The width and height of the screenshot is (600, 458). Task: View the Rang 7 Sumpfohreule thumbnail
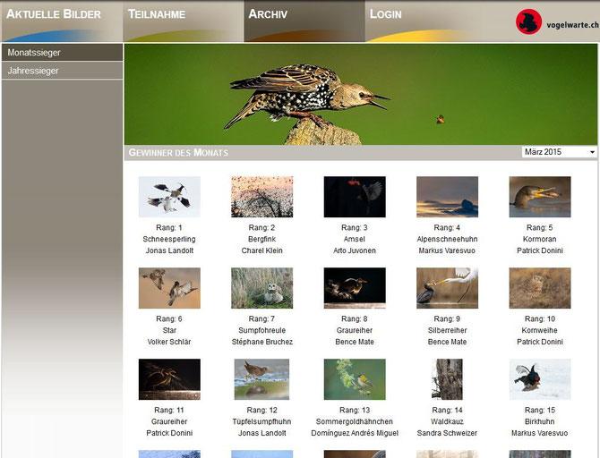(262, 288)
